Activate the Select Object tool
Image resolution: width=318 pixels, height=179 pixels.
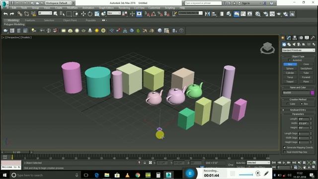click(55, 14)
